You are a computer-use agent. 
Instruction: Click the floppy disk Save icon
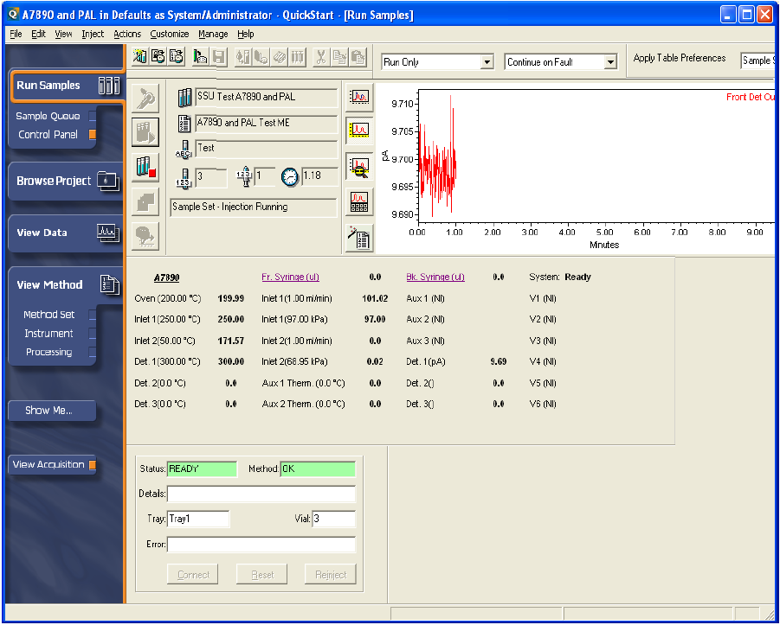pos(219,57)
